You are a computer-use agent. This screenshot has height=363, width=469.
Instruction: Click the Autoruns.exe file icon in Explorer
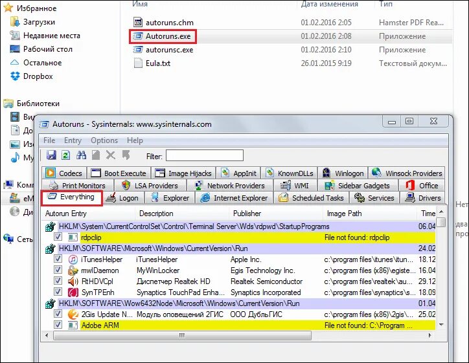click(137, 36)
